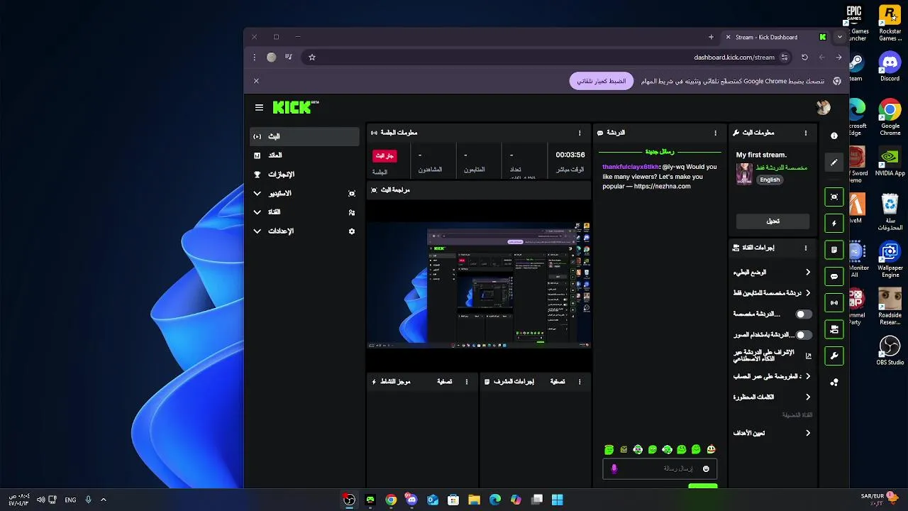Open المفروضة على عمر الحساب option
Screen dimensions: 908x511
(772, 377)
